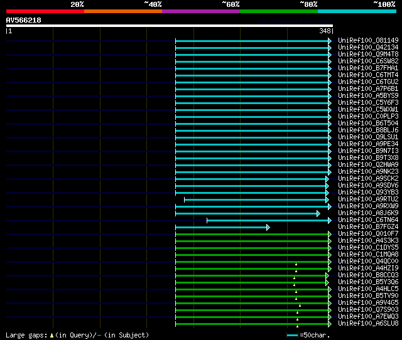This screenshot has height=340, width=402.
Task: Open hit UniRef100_B7FHA1
Action: coord(368,68)
